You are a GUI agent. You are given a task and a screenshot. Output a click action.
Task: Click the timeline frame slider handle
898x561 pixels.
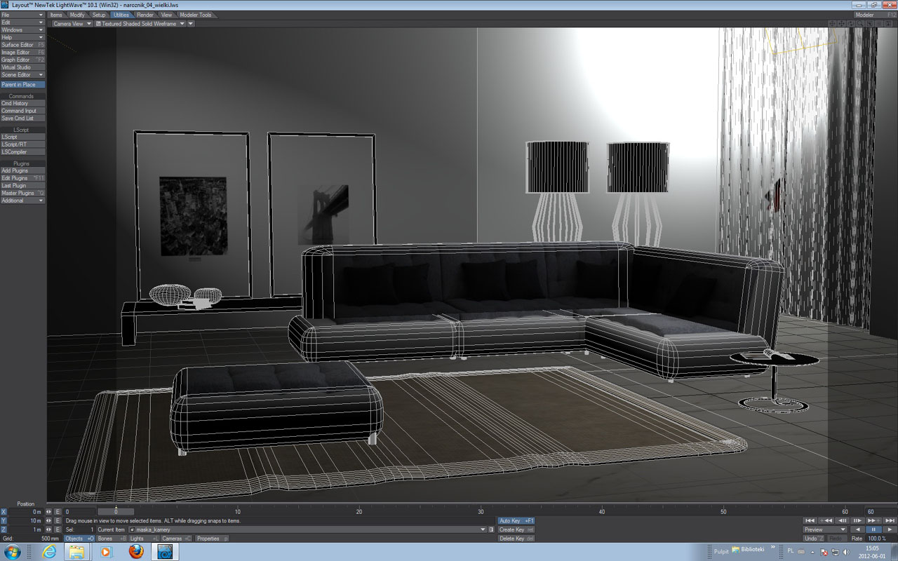116,512
